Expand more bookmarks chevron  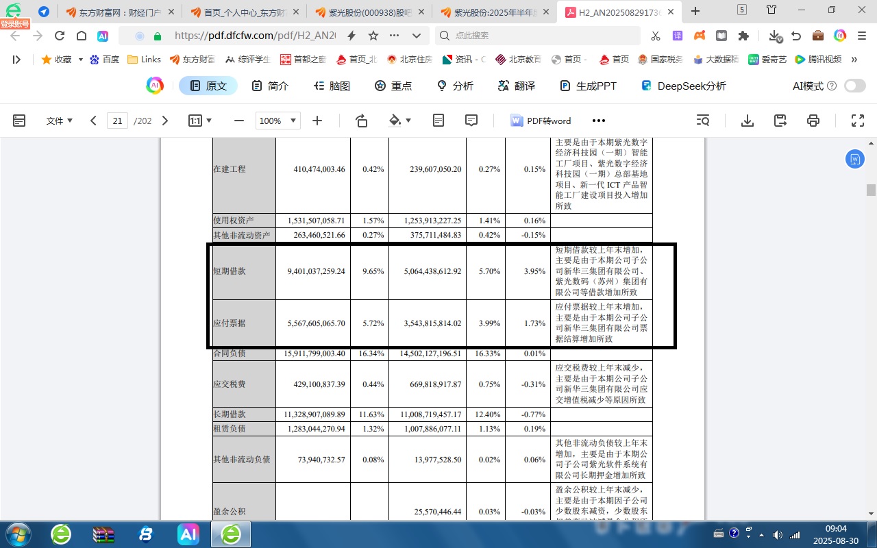[854, 60]
